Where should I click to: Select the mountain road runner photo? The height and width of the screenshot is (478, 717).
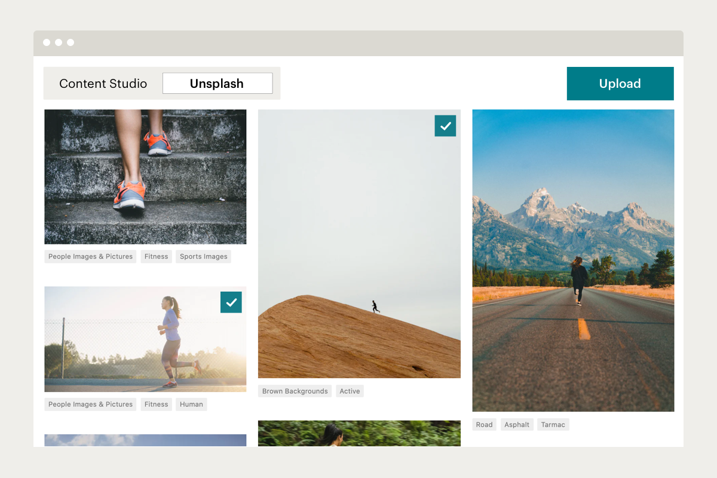tap(573, 260)
